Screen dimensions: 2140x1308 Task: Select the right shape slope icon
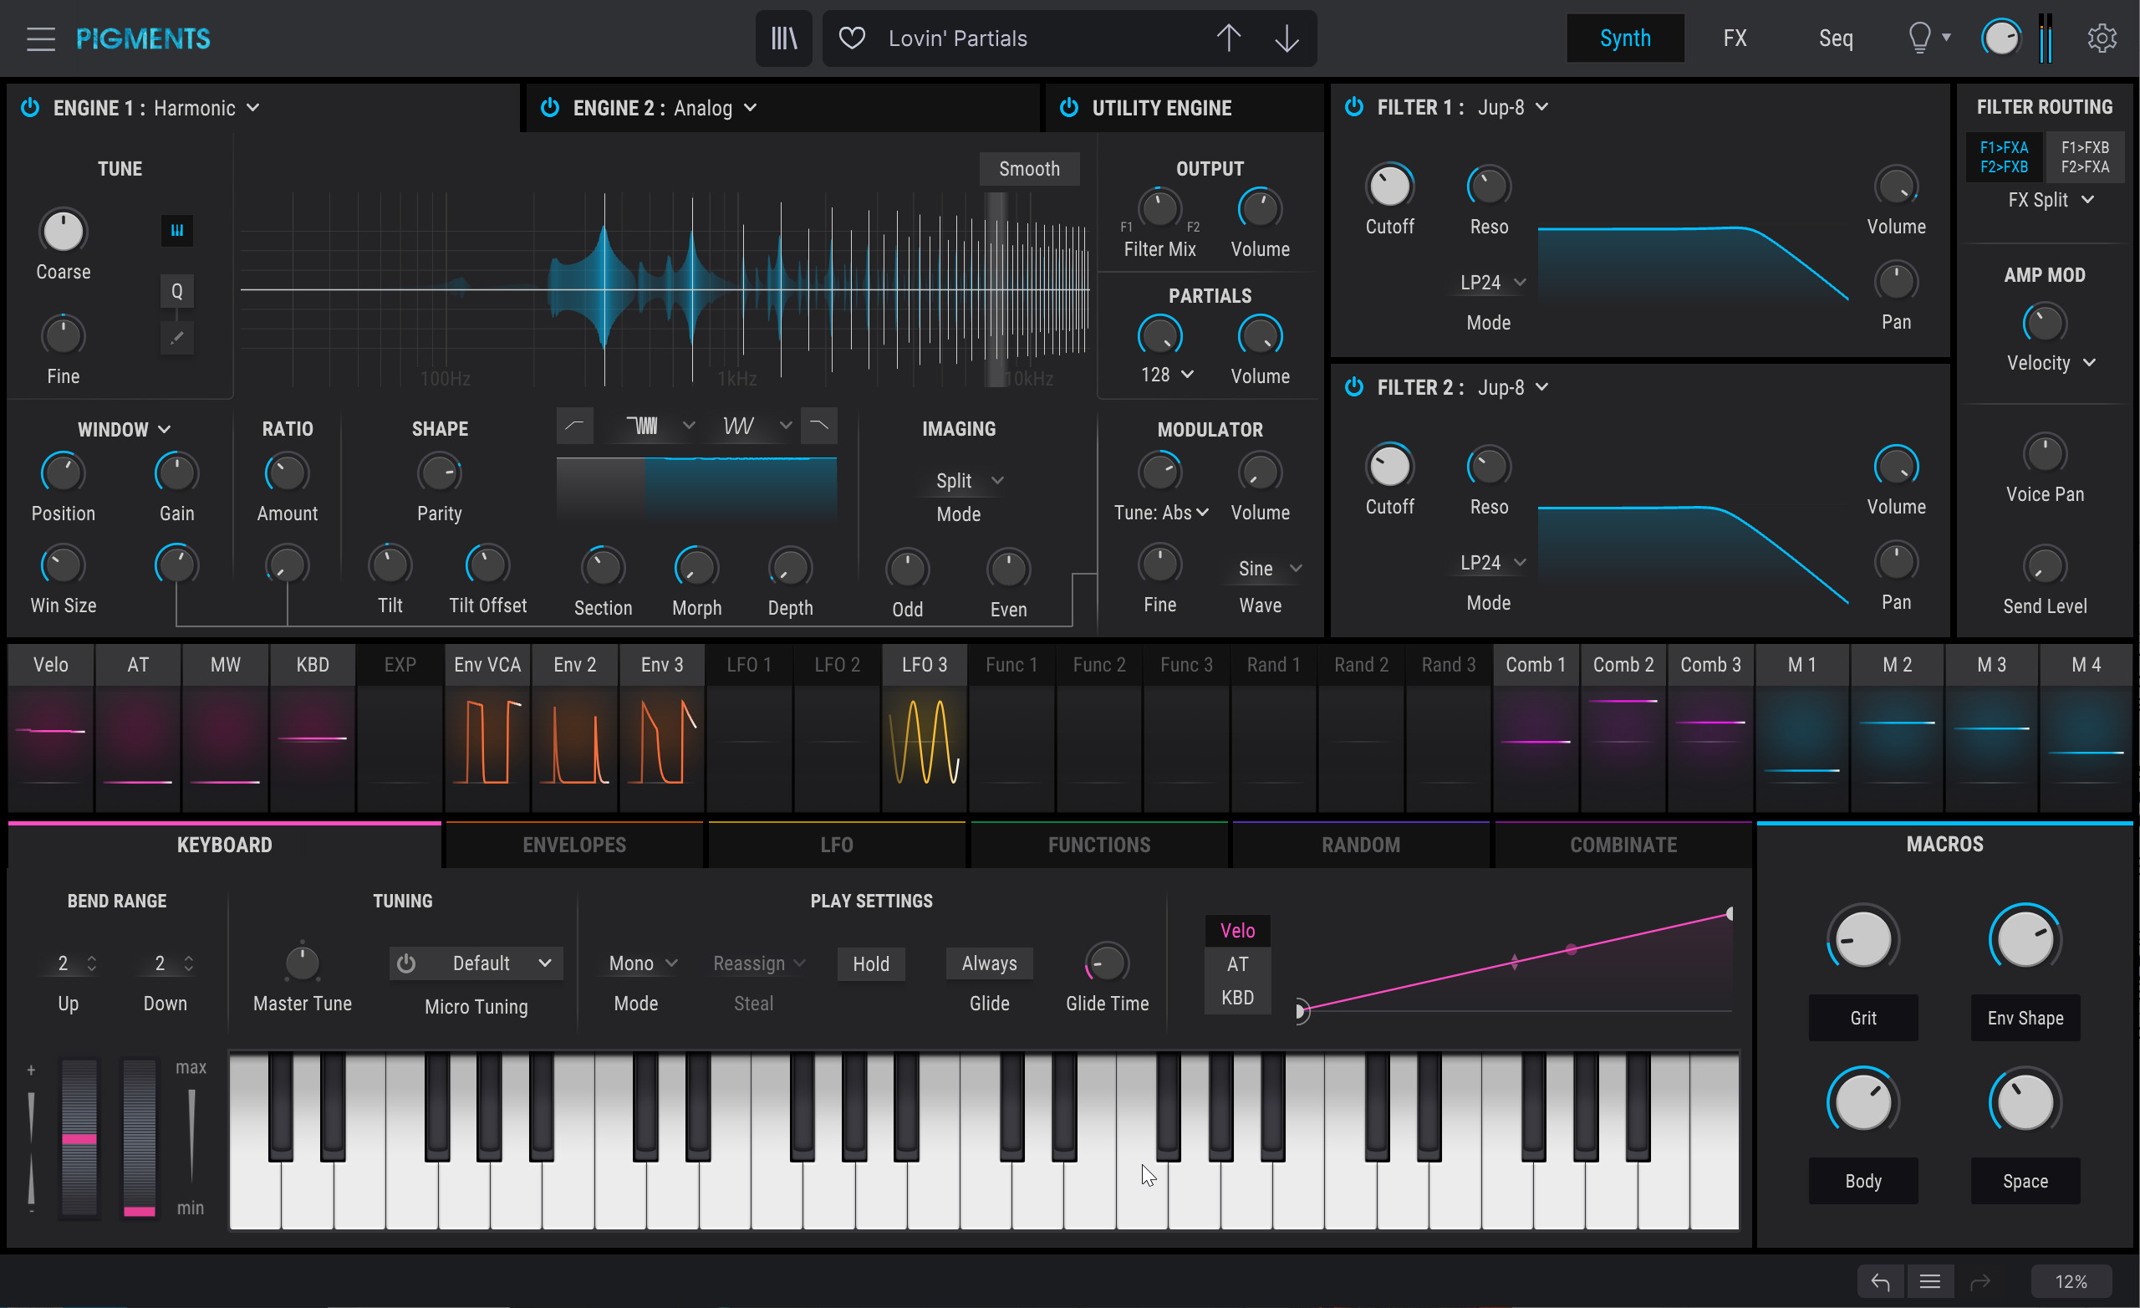pyautogui.click(x=818, y=425)
